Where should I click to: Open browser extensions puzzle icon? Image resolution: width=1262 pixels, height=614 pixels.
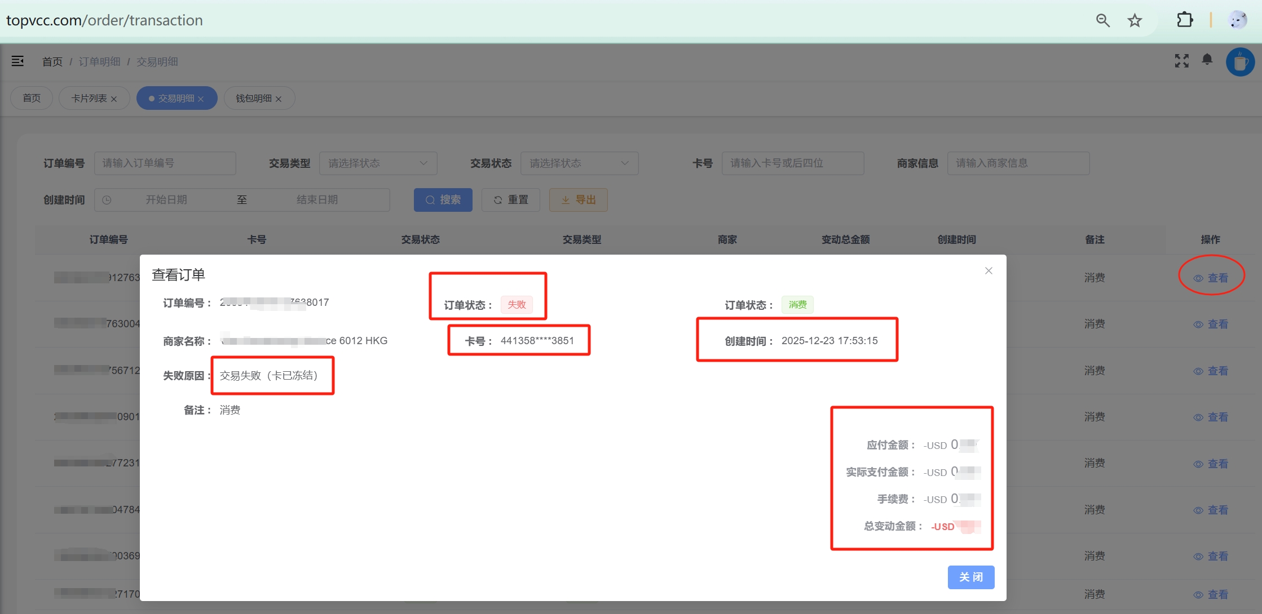click(x=1185, y=20)
